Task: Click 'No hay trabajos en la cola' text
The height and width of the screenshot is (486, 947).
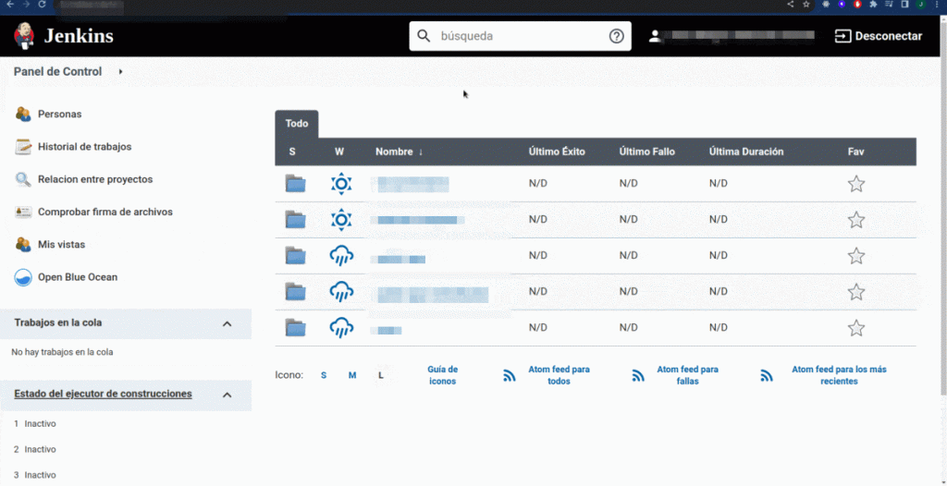Action: [x=62, y=352]
